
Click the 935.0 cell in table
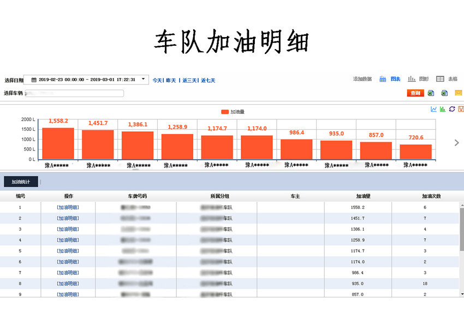358,283
